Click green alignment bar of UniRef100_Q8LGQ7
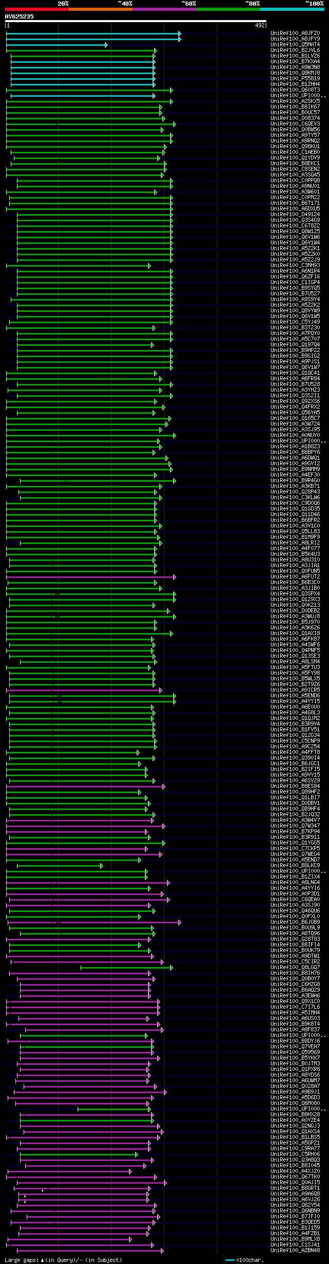The width and height of the screenshot is (329, 1264). pos(126,968)
